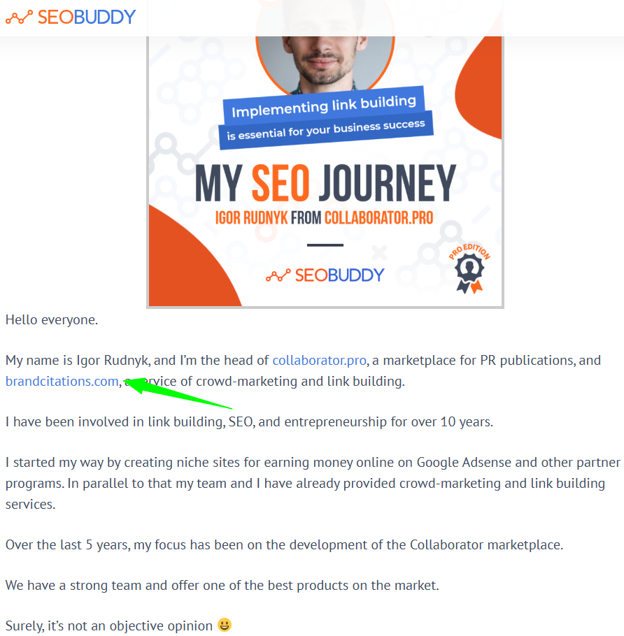The height and width of the screenshot is (636, 624).
Task: Click the Implementing link building blue ribbon
Action: (324, 106)
